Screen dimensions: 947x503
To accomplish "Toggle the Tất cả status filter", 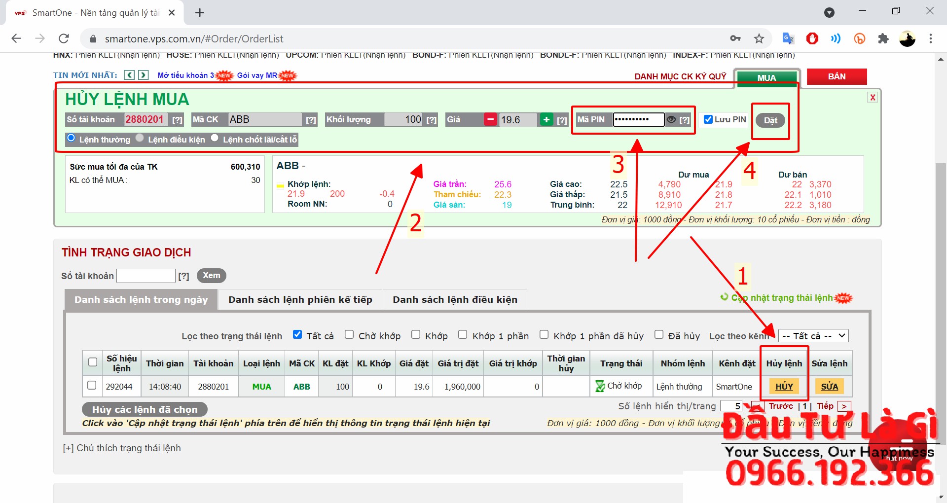I will tap(297, 334).
